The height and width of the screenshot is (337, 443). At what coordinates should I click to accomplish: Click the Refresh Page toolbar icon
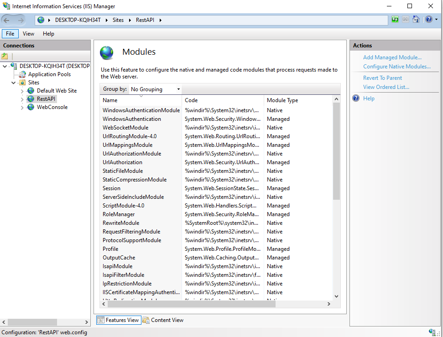pos(395,20)
